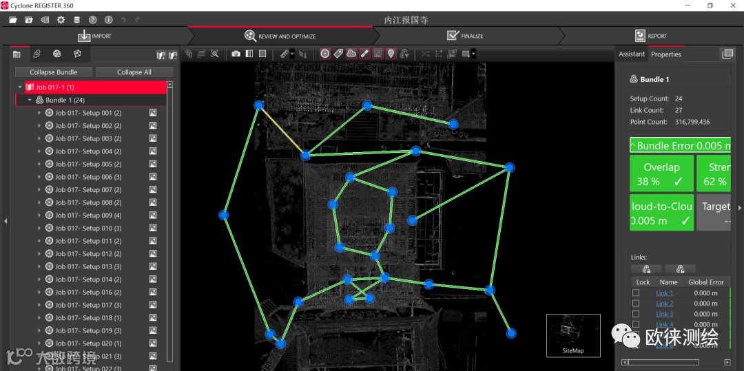744x371 pixels.
Task: Expand Job 017- Setup 014 node
Action: [x=39, y=279]
